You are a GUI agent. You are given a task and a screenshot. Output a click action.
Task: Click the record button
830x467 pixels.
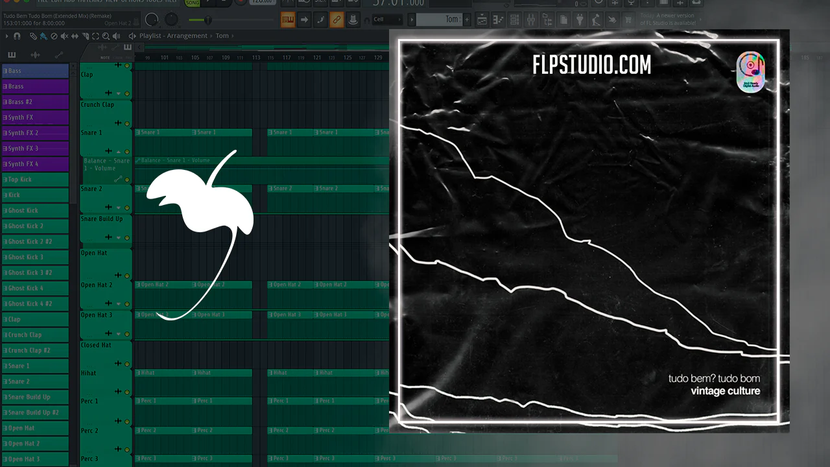click(x=242, y=3)
